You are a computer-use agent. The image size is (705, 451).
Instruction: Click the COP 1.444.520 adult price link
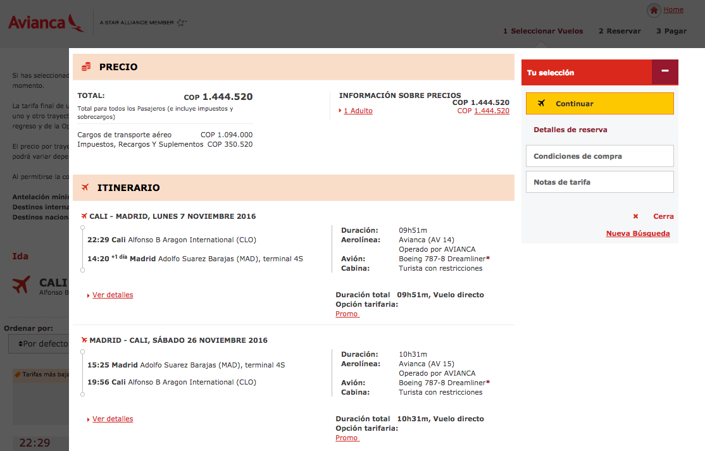491,111
